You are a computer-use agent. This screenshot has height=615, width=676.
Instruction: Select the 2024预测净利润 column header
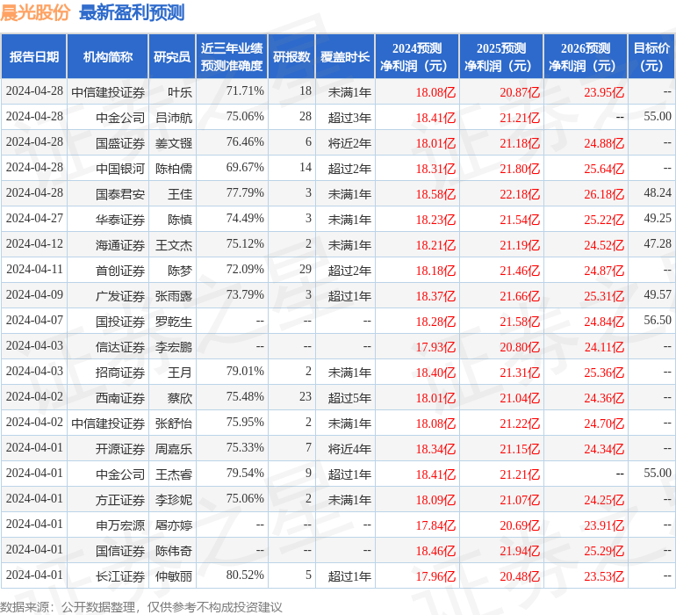click(x=417, y=56)
